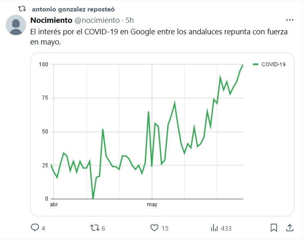Click the COVID-19 legend text label
Screen dimensions: 305x240
pyautogui.click(x=273, y=64)
